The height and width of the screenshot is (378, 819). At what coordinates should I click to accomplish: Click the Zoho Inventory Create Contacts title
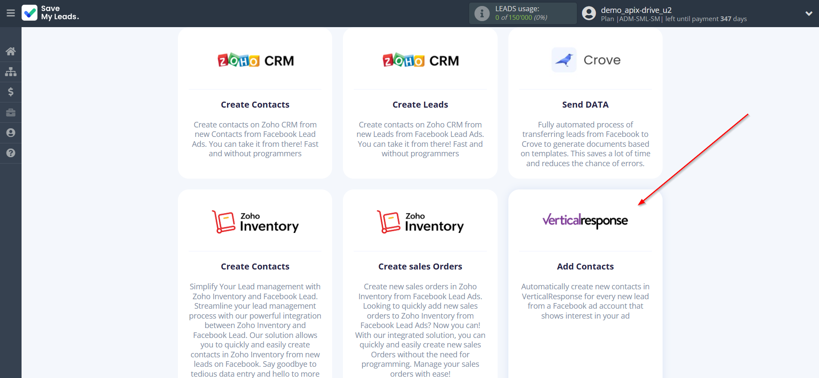255,266
